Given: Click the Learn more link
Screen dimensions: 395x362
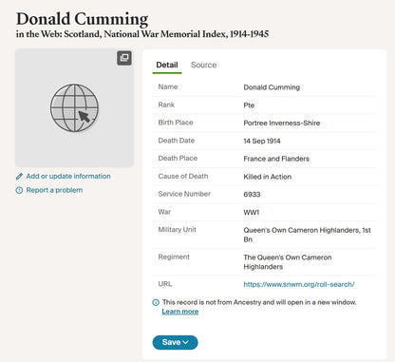Looking at the screenshot, I should click(180, 312).
